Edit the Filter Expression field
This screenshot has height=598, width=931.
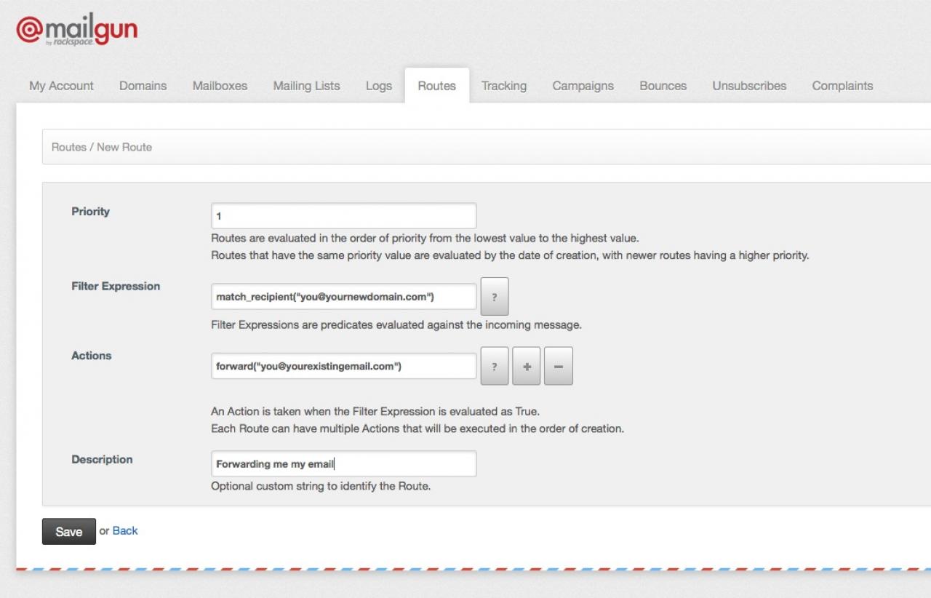coord(344,296)
